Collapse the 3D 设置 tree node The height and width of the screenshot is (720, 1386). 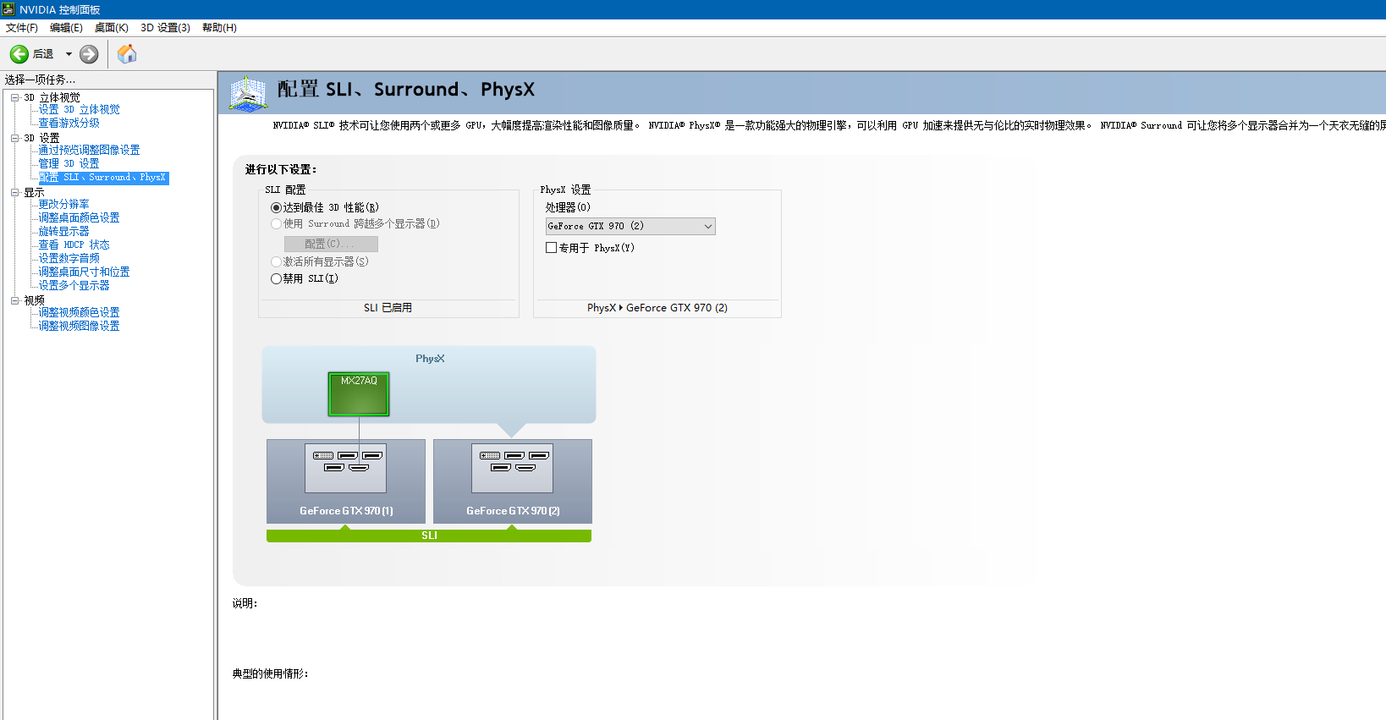click(15, 138)
